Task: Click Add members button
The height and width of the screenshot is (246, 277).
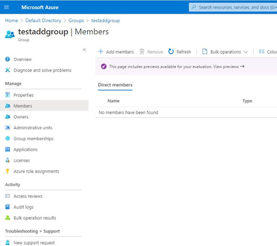Action: click(116, 52)
